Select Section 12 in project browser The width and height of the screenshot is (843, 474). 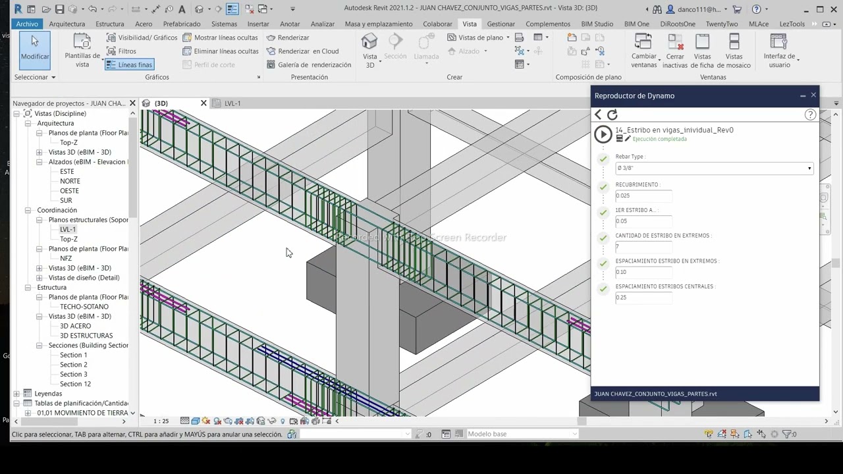click(76, 384)
